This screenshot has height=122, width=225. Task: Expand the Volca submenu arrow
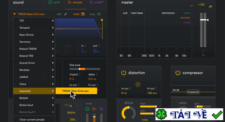(53, 84)
